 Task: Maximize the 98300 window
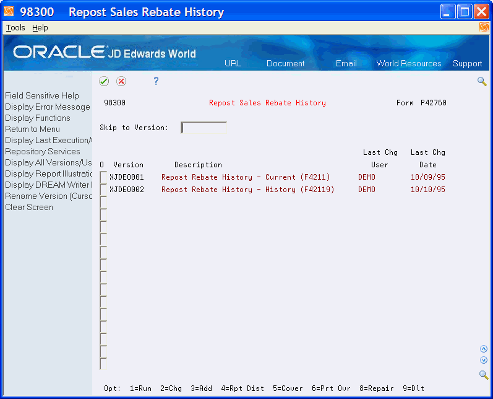point(465,12)
